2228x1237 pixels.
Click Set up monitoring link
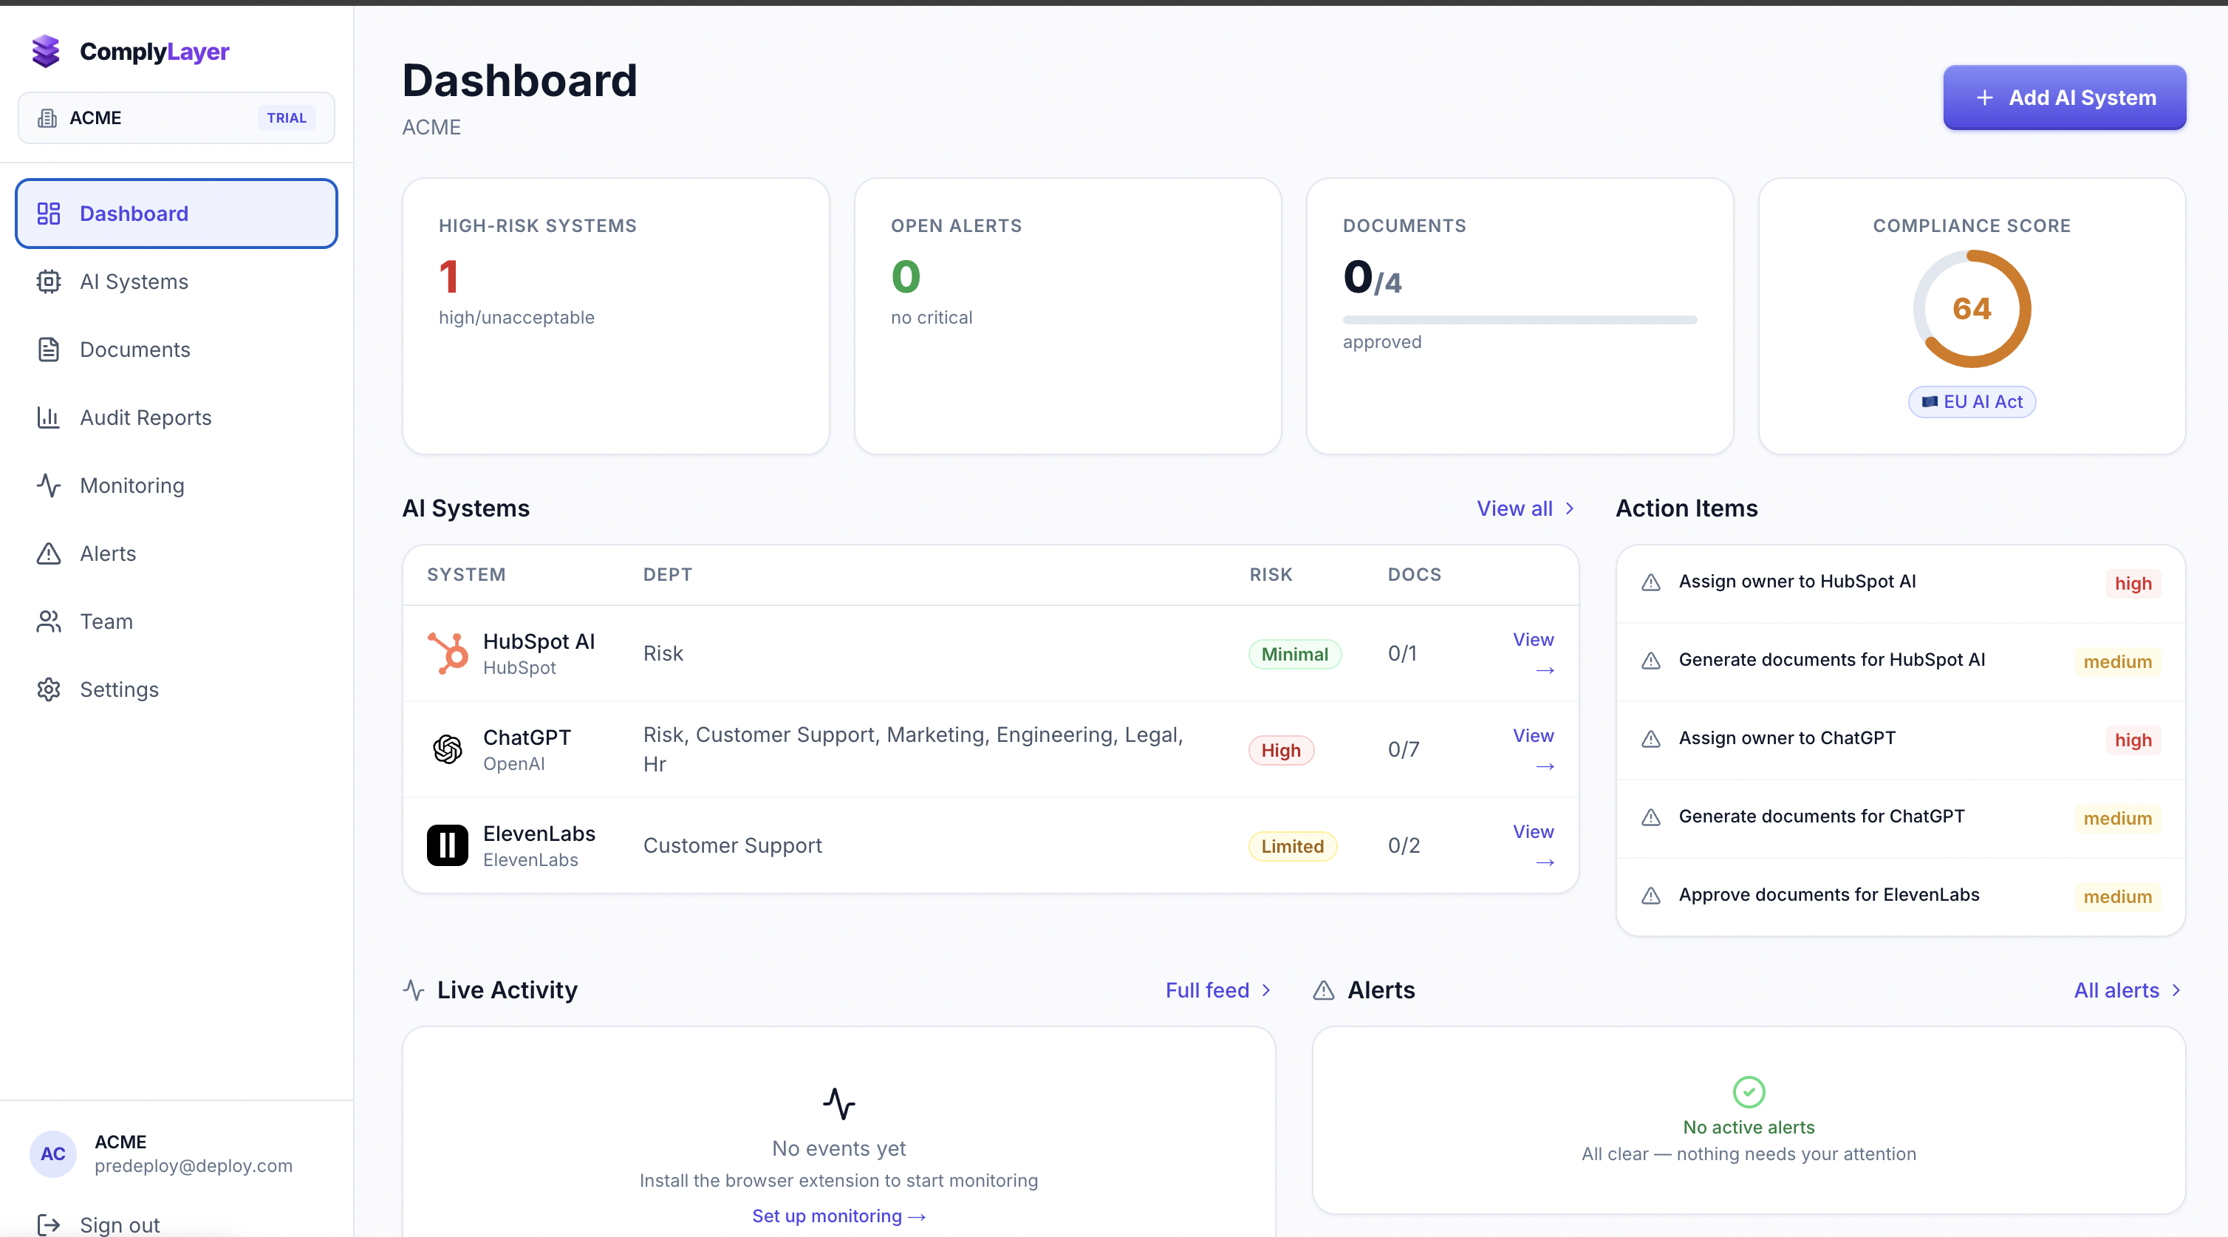tap(839, 1216)
